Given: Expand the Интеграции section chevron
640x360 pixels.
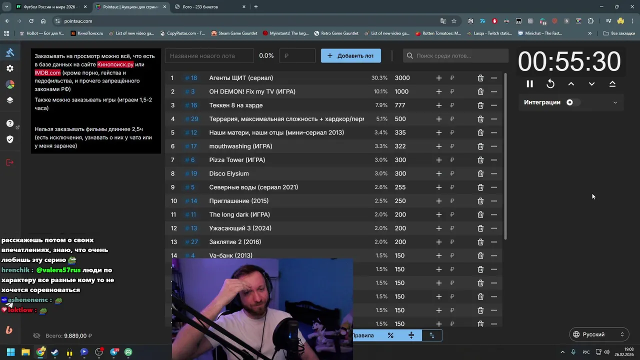Looking at the screenshot, I should [x=615, y=102].
